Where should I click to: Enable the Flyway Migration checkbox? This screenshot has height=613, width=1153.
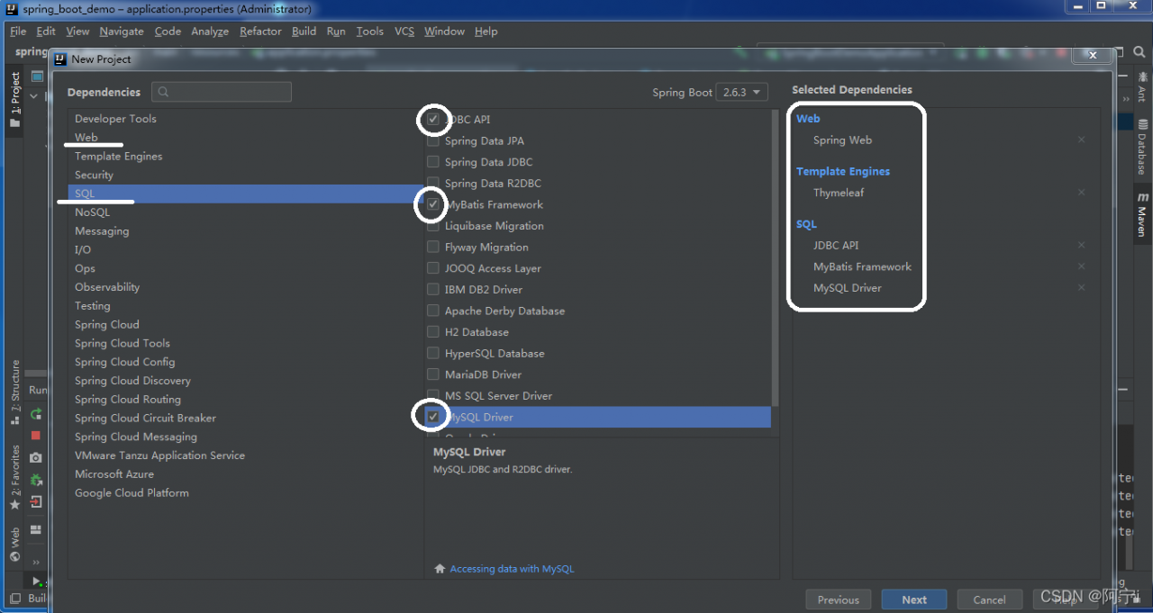click(433, 247)
